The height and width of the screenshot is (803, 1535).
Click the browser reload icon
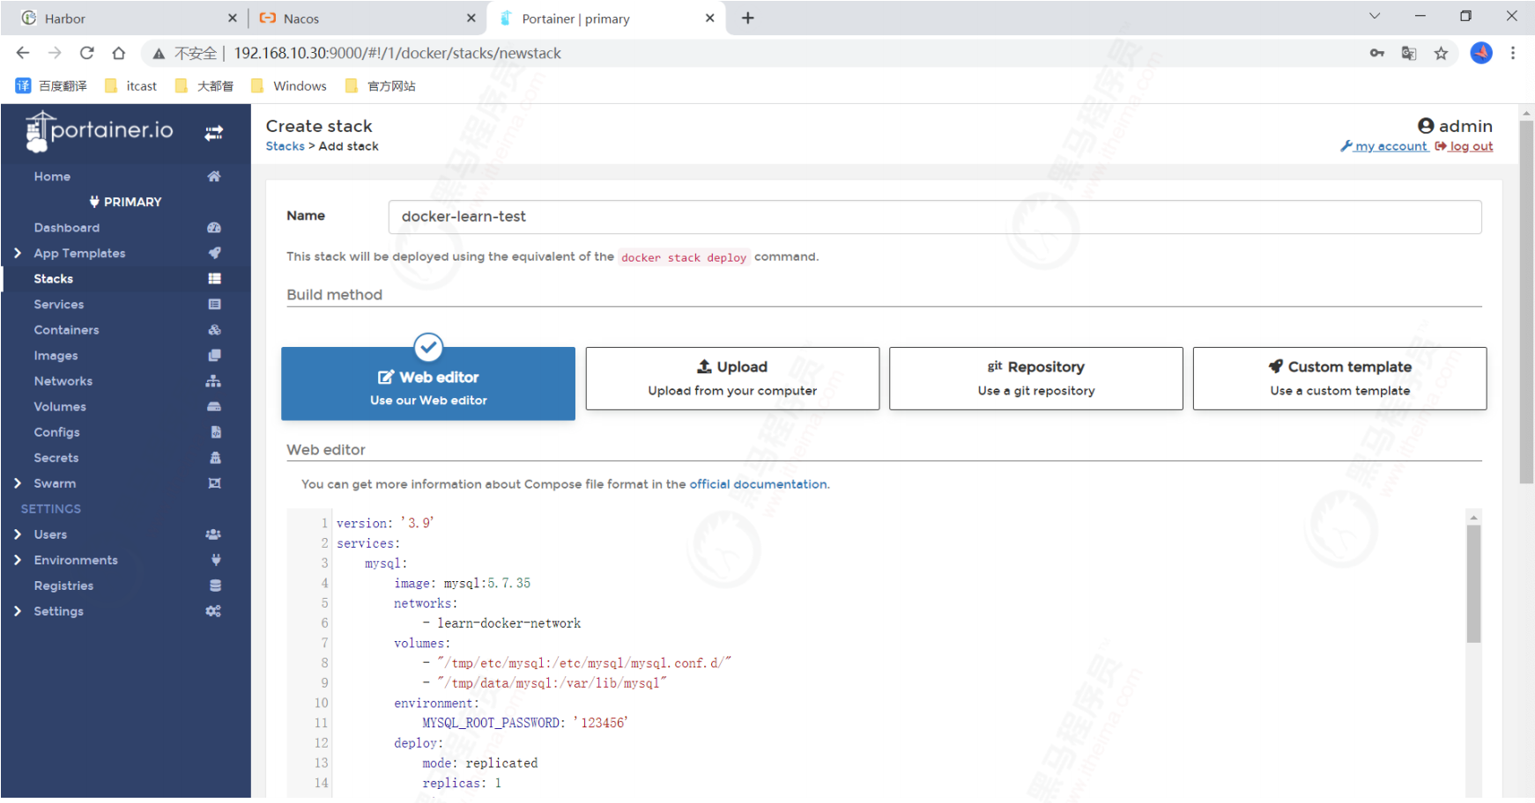click(86, 53)
